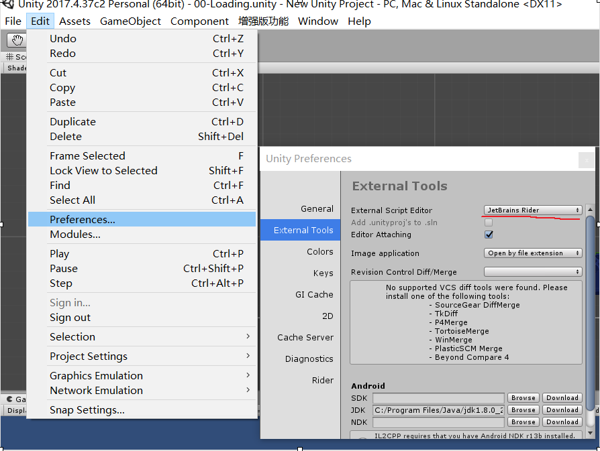Open the 增强版功能 menu
The image size is (600, 451).
click(263, 21)
